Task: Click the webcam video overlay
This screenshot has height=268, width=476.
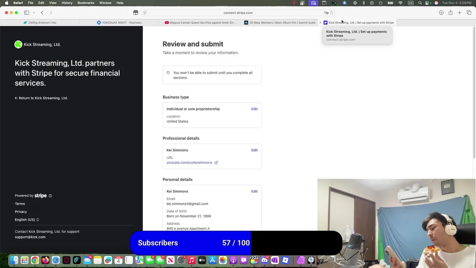Action: click(x=396, y=223)
